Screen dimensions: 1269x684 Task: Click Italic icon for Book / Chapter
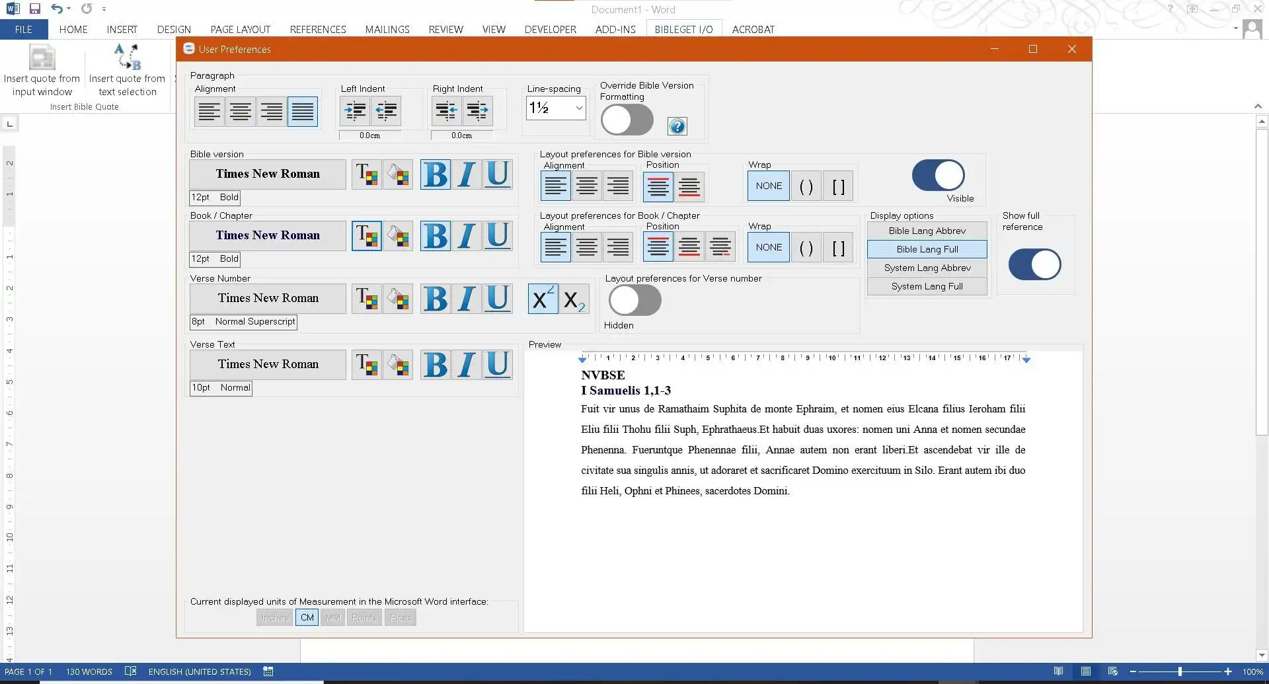(467, 237)
